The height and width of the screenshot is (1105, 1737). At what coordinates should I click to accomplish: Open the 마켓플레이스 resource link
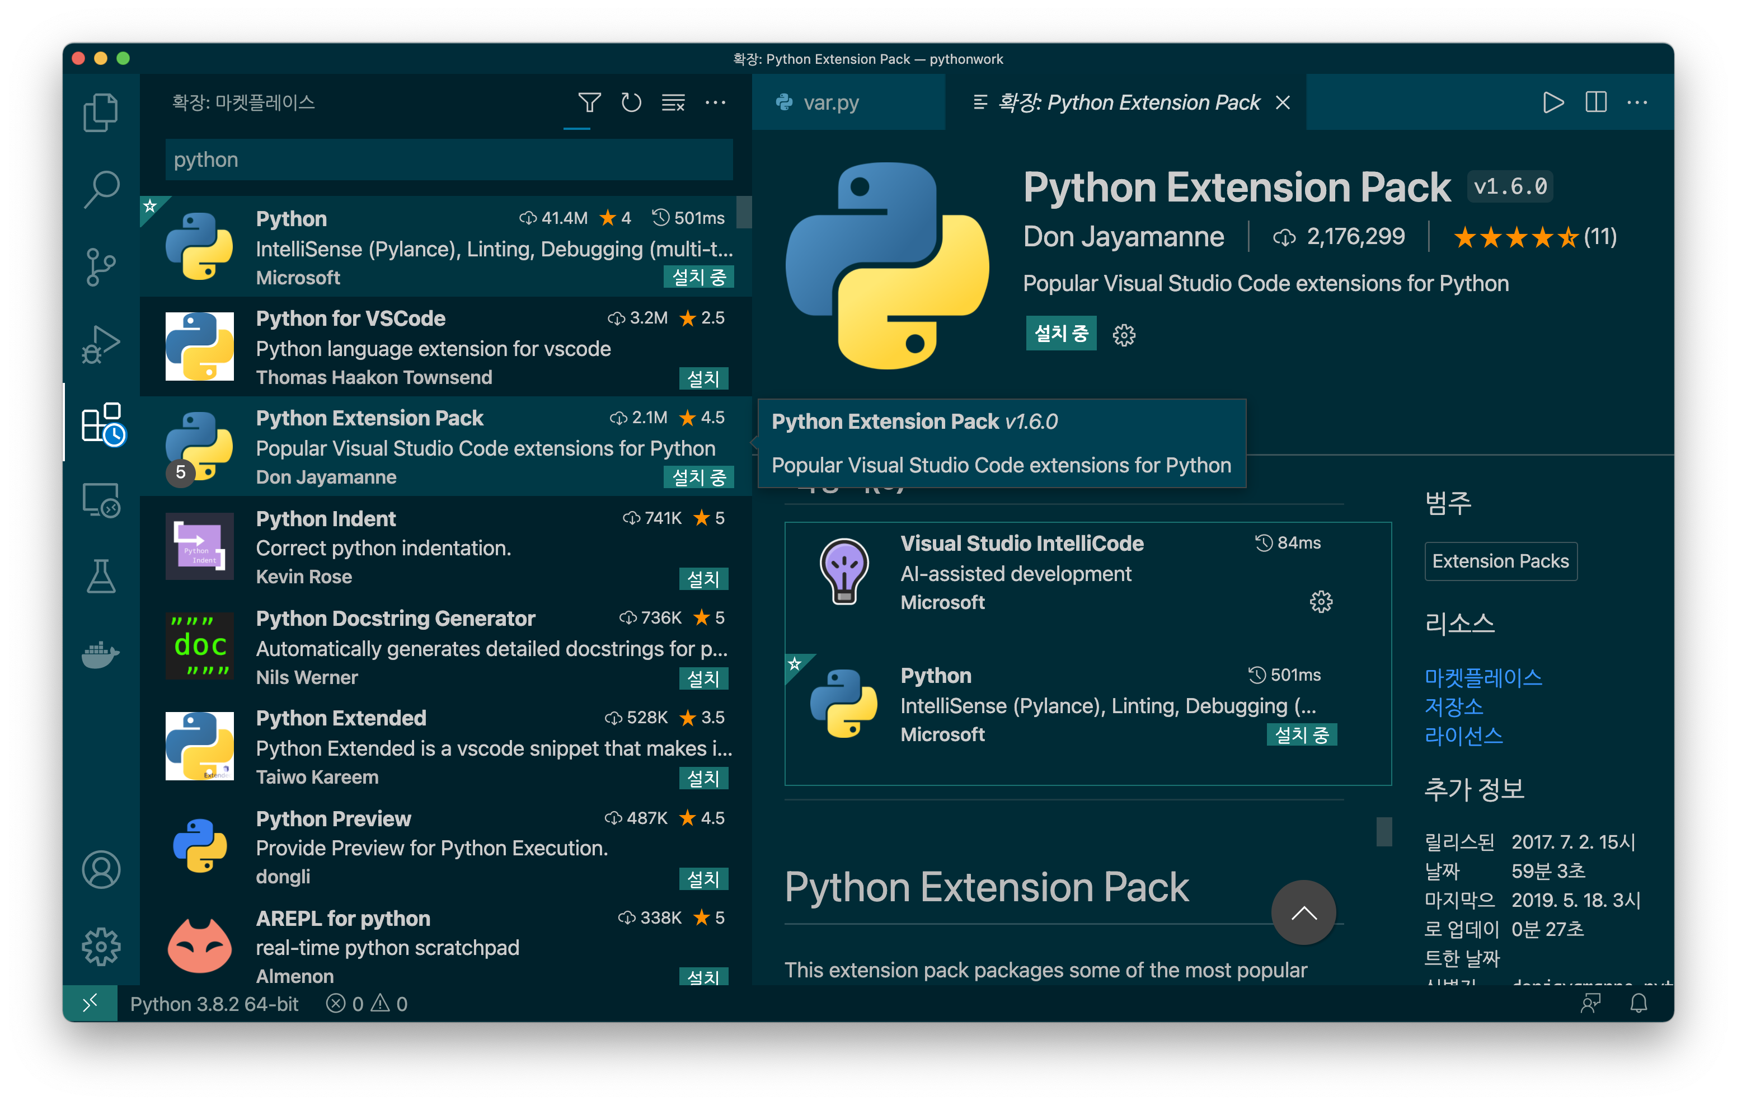point(1483,677)
